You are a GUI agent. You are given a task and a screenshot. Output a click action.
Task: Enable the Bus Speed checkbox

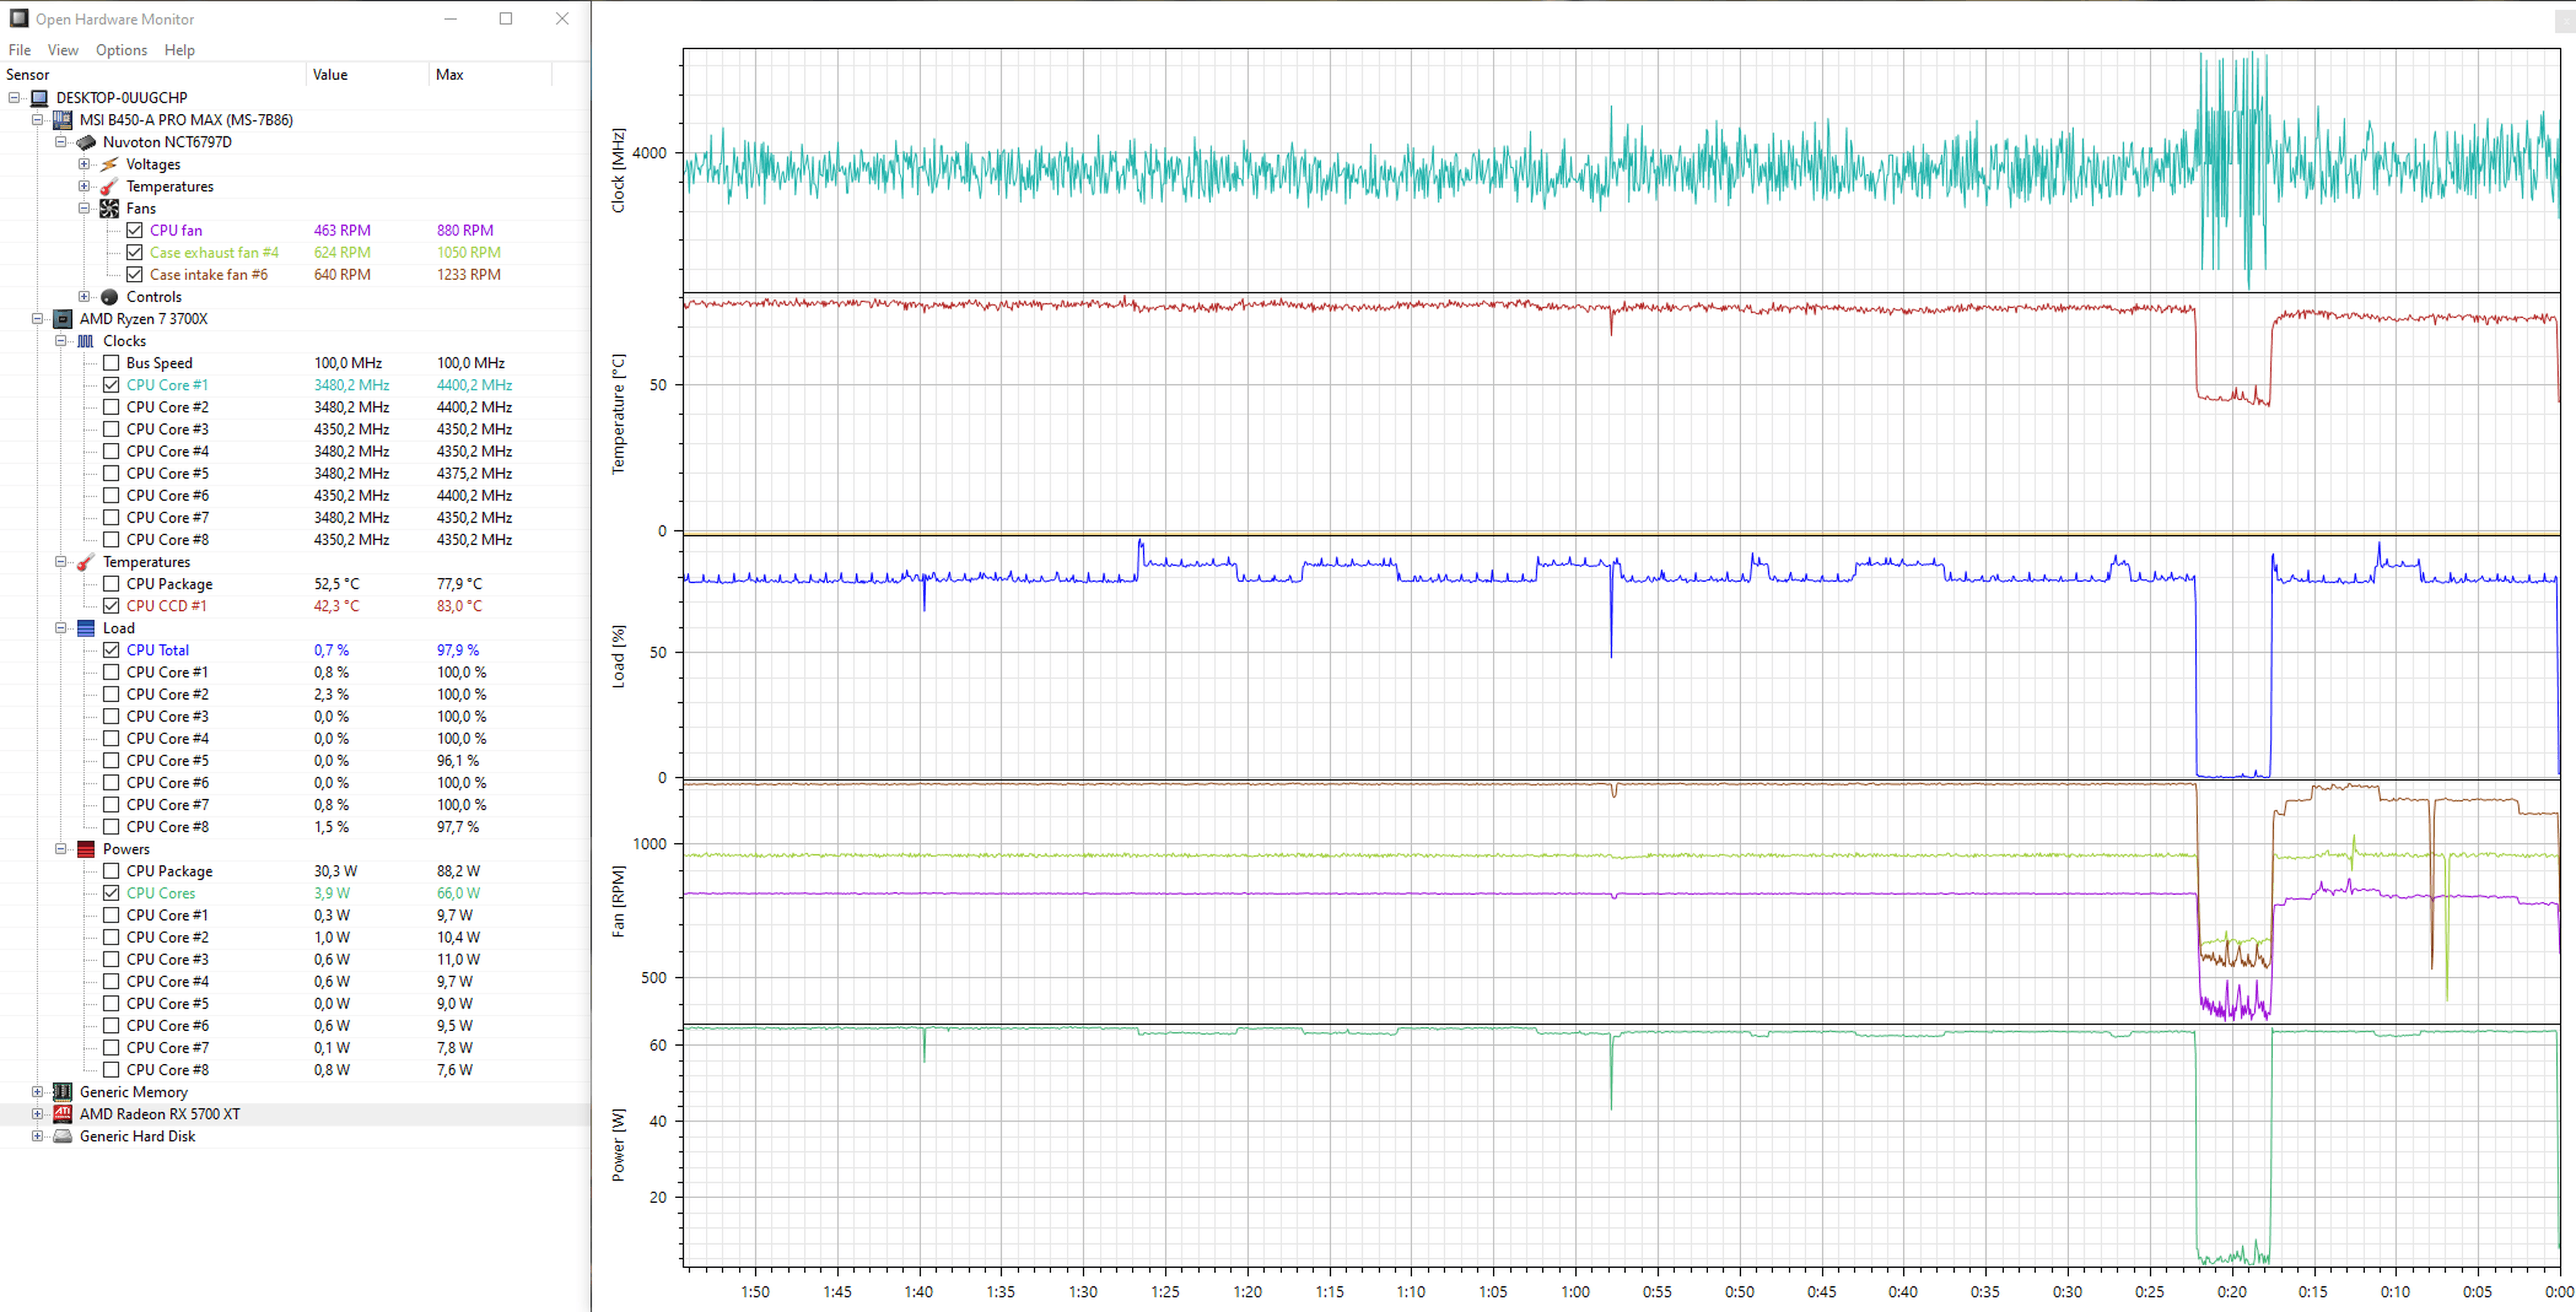[111, 363]
